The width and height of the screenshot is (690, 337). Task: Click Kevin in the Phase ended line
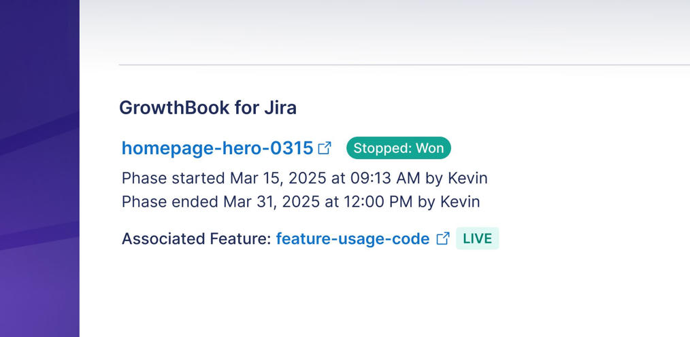(x=459, y=202)
